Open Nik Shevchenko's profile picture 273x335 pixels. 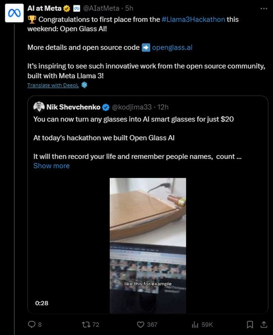pyautogui.click(x=39, y=107)
